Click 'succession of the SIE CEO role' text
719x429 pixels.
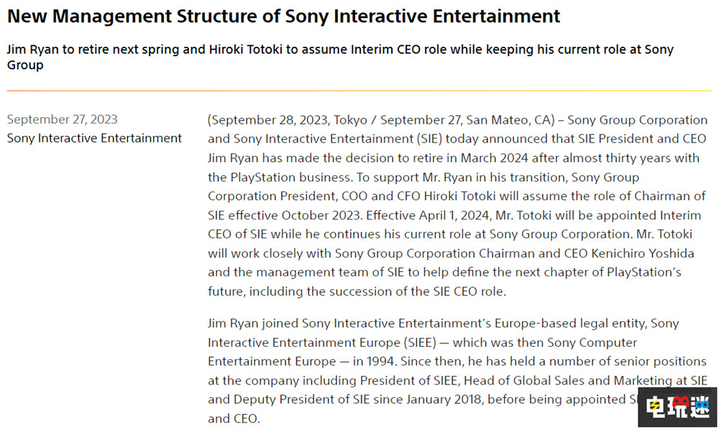[x=424, y=292]
